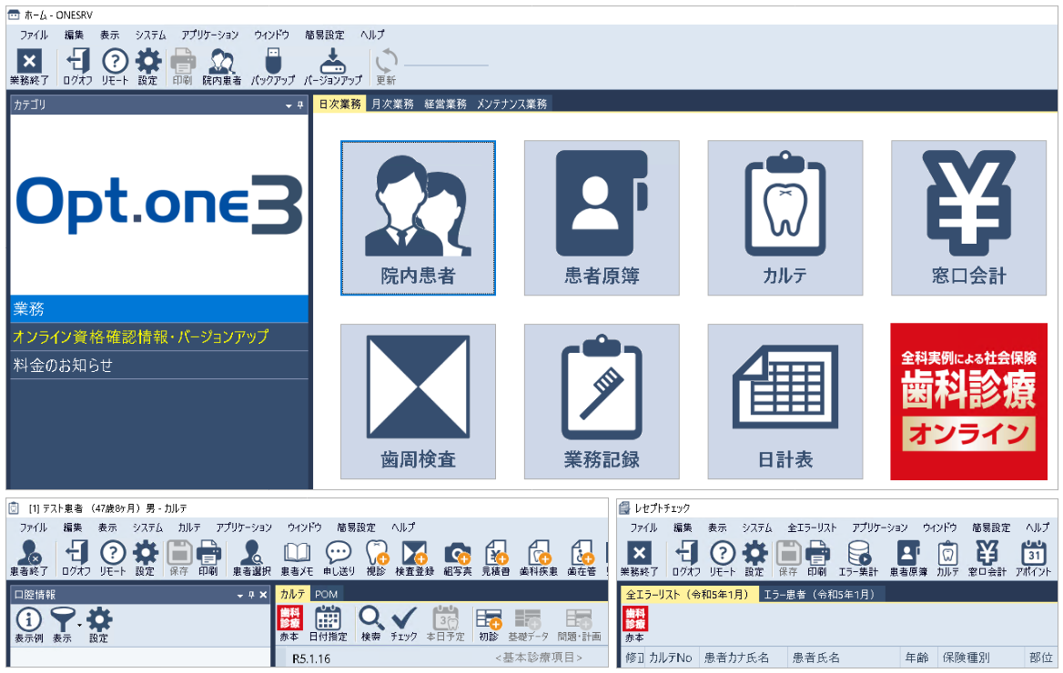Toggle the pin on the カテゴリ panel
Image resolution: width=1063 pixels, height=673 pixels.
pos(299,105)
